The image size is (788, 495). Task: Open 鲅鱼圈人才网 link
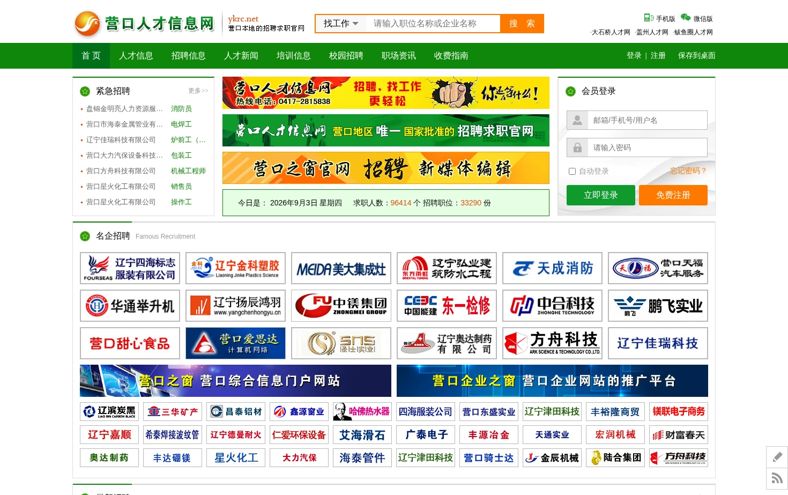click(x=694, y=32)
